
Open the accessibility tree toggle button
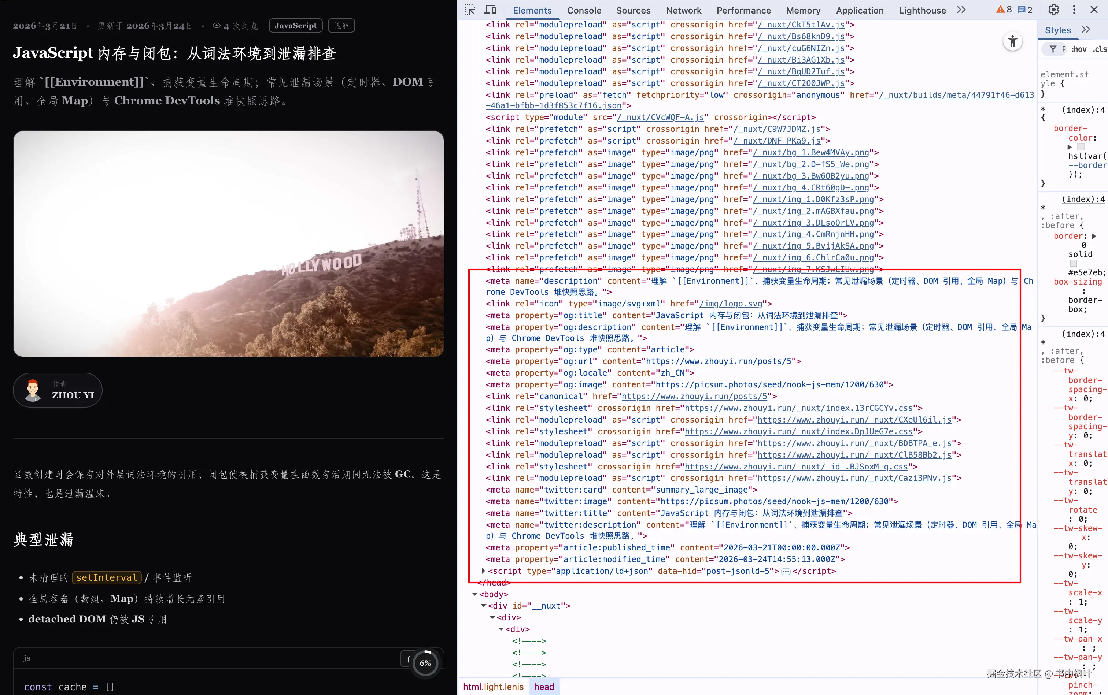coord(1012,41)
